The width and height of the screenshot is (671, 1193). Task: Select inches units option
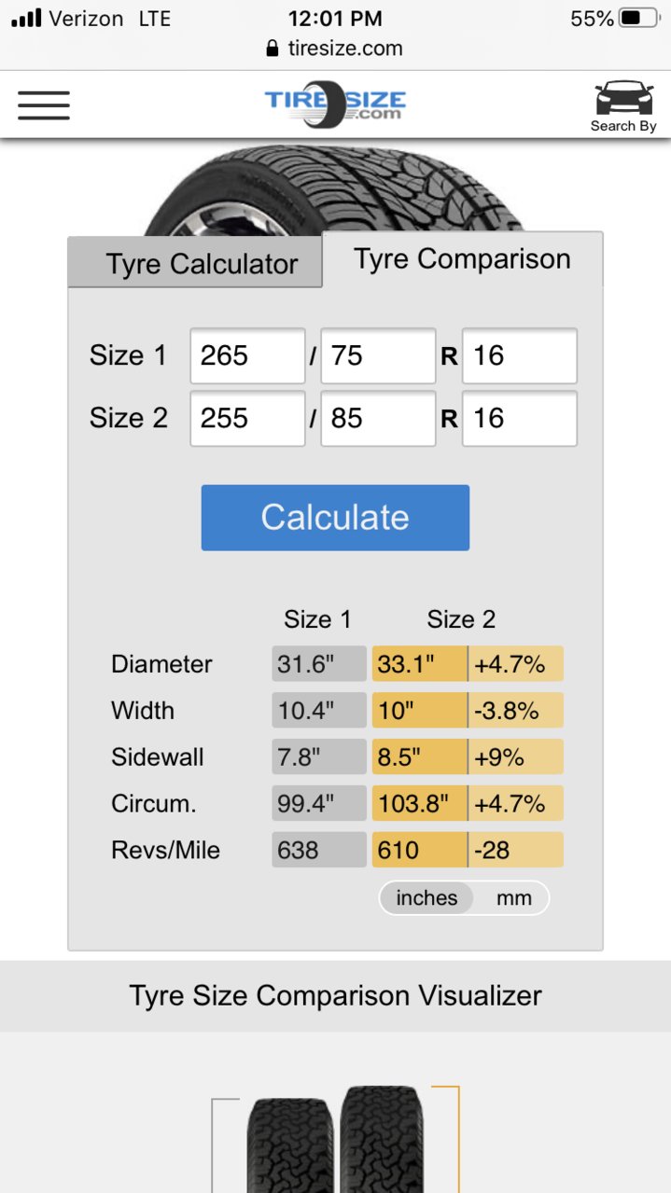click(x=426, y=898)
